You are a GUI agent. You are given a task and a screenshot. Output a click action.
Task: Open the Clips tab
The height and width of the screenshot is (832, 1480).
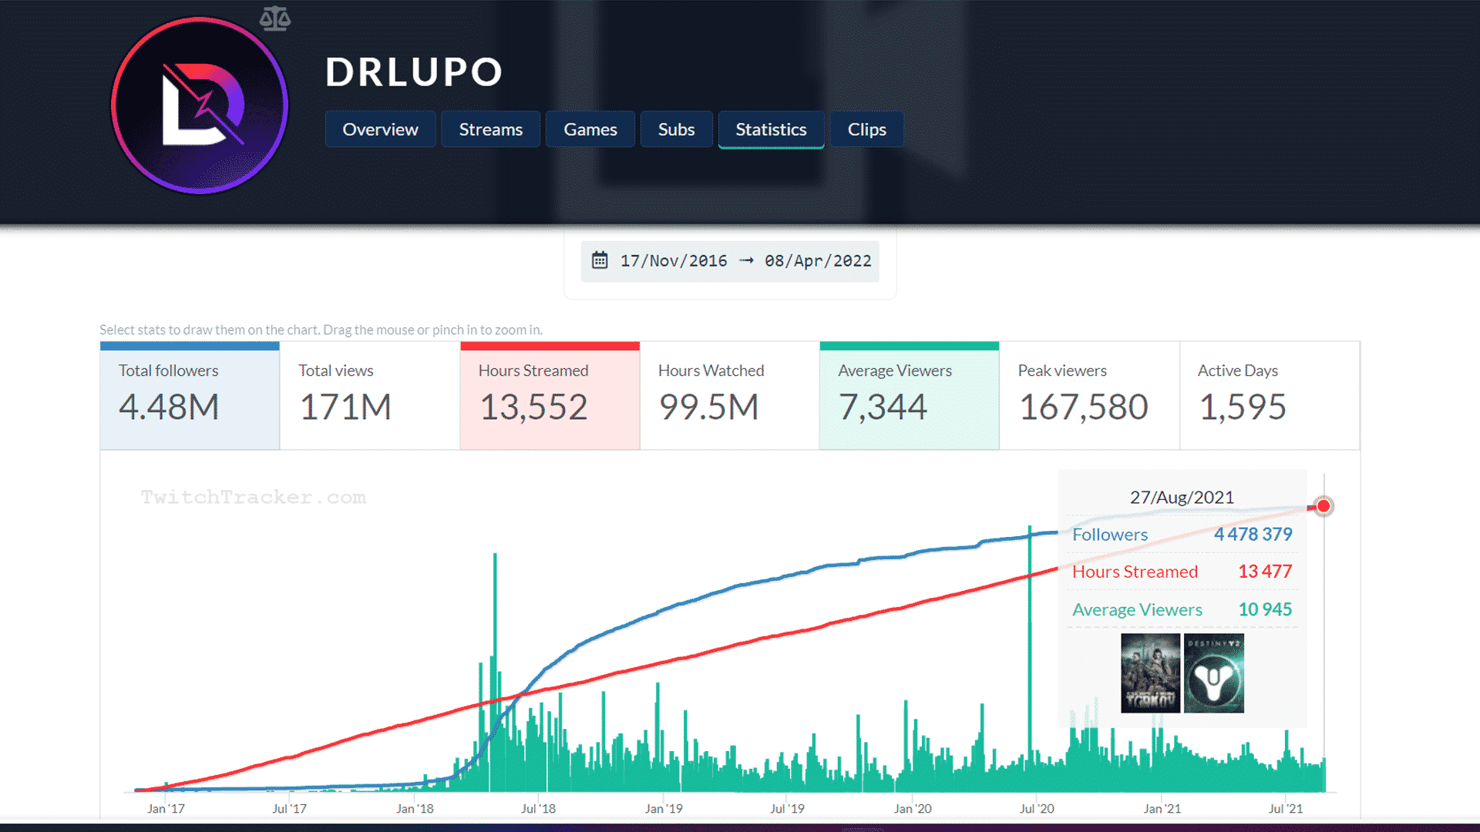point(866,129)
